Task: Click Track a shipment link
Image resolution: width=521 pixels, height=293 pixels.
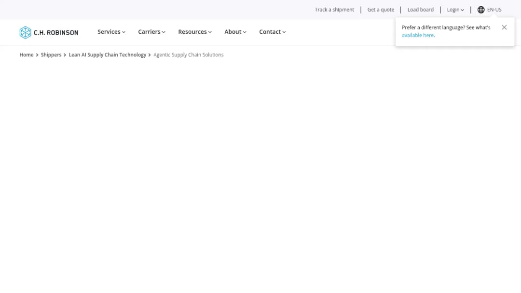Action: click(334, 10)
